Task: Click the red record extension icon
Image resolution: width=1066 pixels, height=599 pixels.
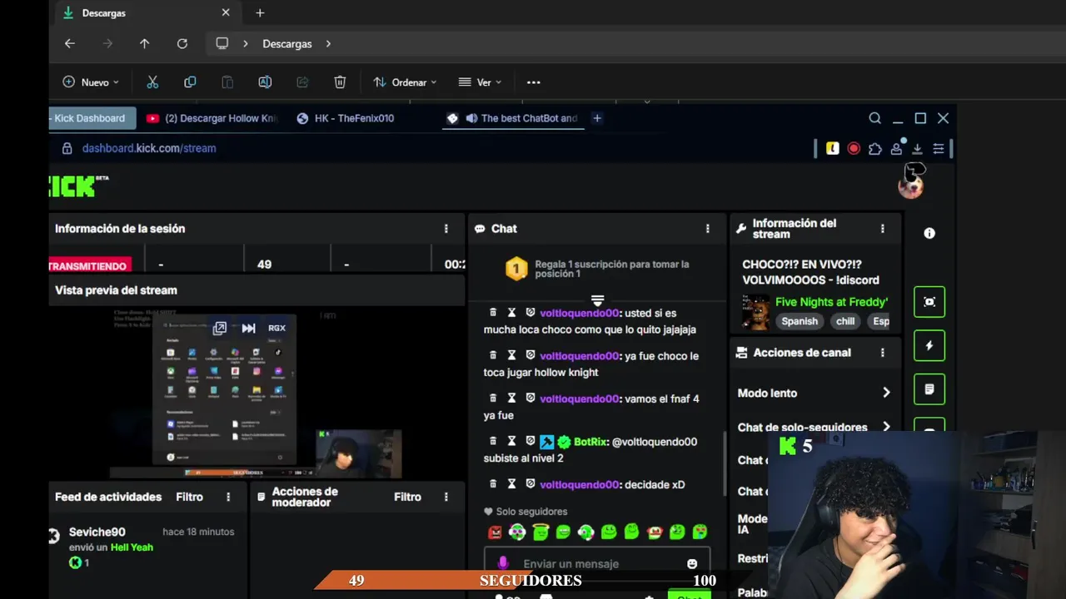Action: [x=854, y=148]
